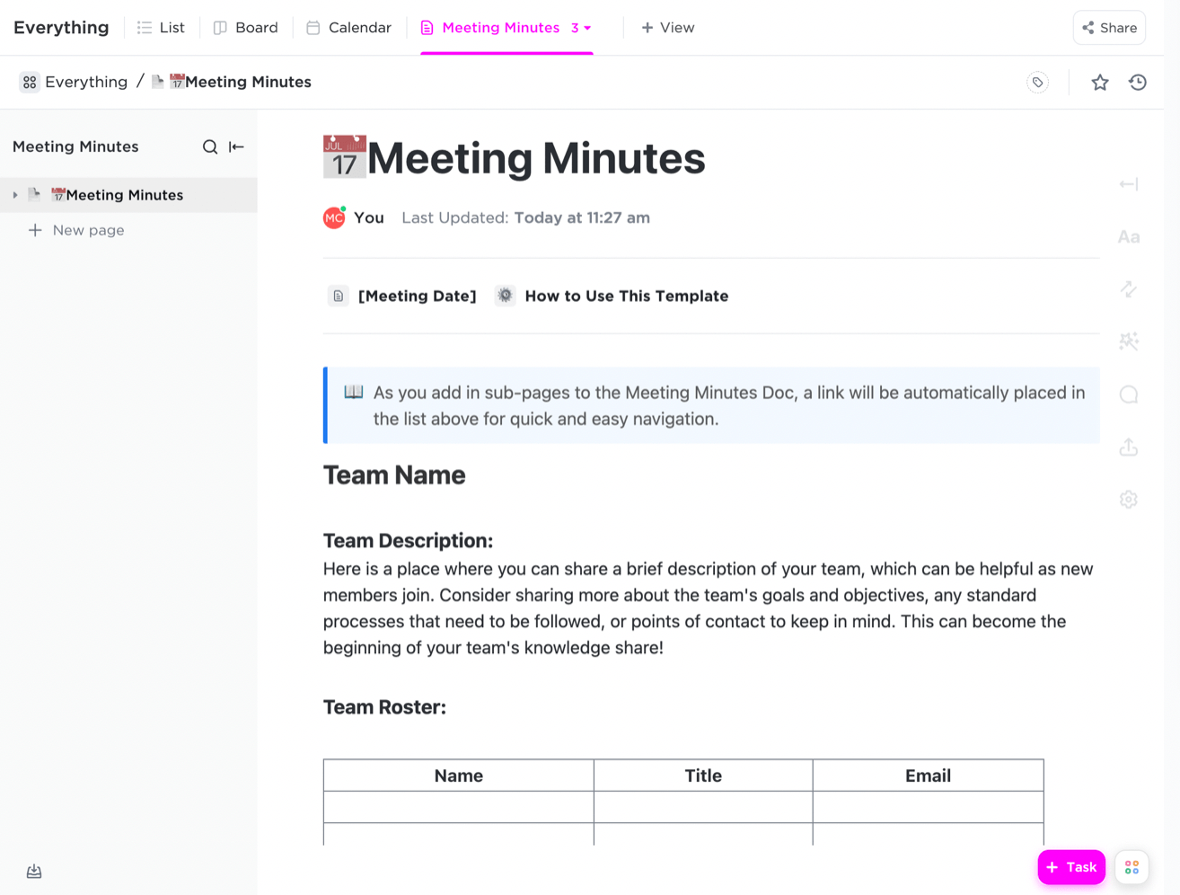1180x895 pixels.
Task: Open the How to Use This Template subpage
Action: click(626, 296)
